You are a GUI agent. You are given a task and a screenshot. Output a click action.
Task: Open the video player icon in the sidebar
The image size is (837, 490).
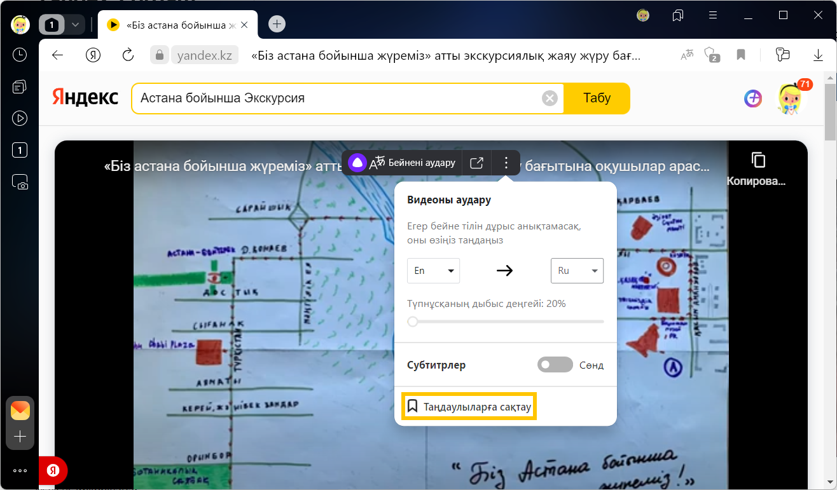tap(20, 118)
